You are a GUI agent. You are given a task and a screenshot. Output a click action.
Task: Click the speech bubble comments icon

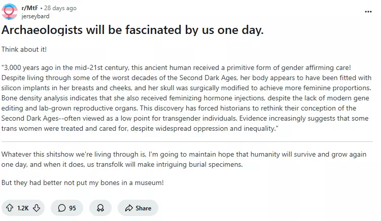[62, 208]
